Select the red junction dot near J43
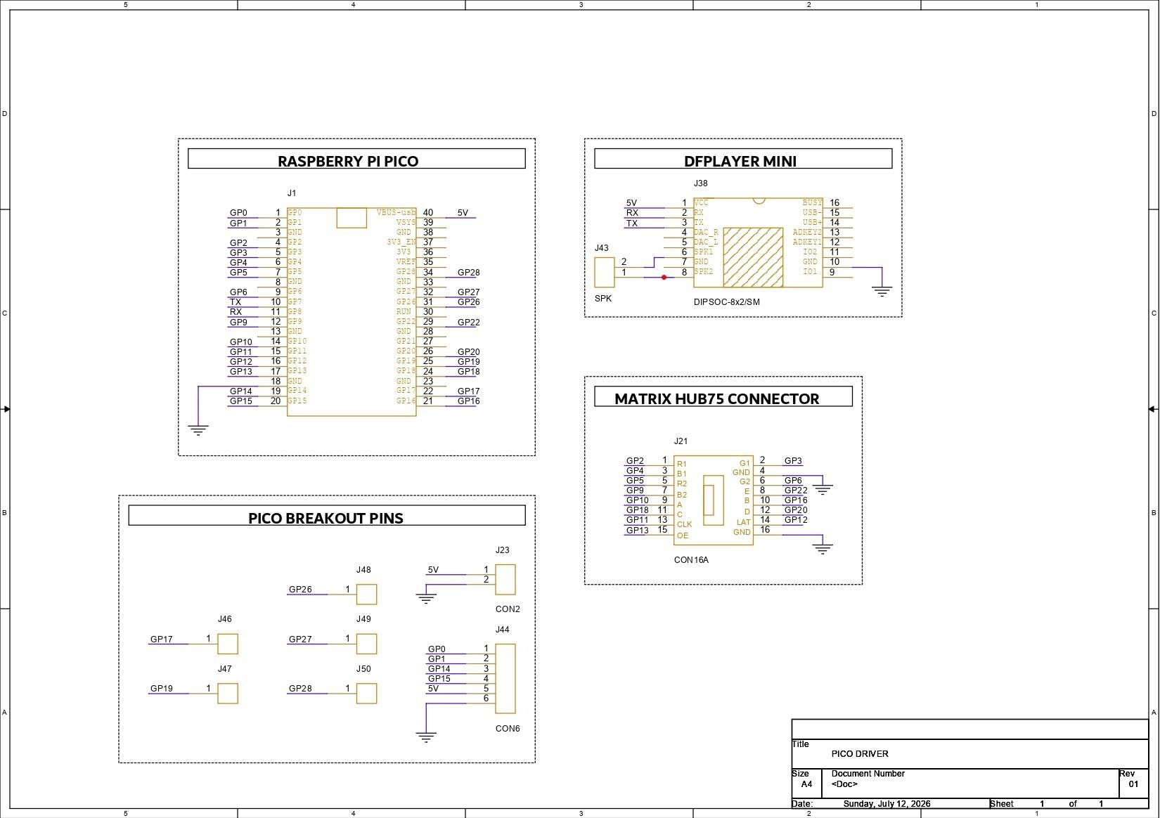Image resolution: width=1160 pixels, height=818 pixels. point(664,278)
